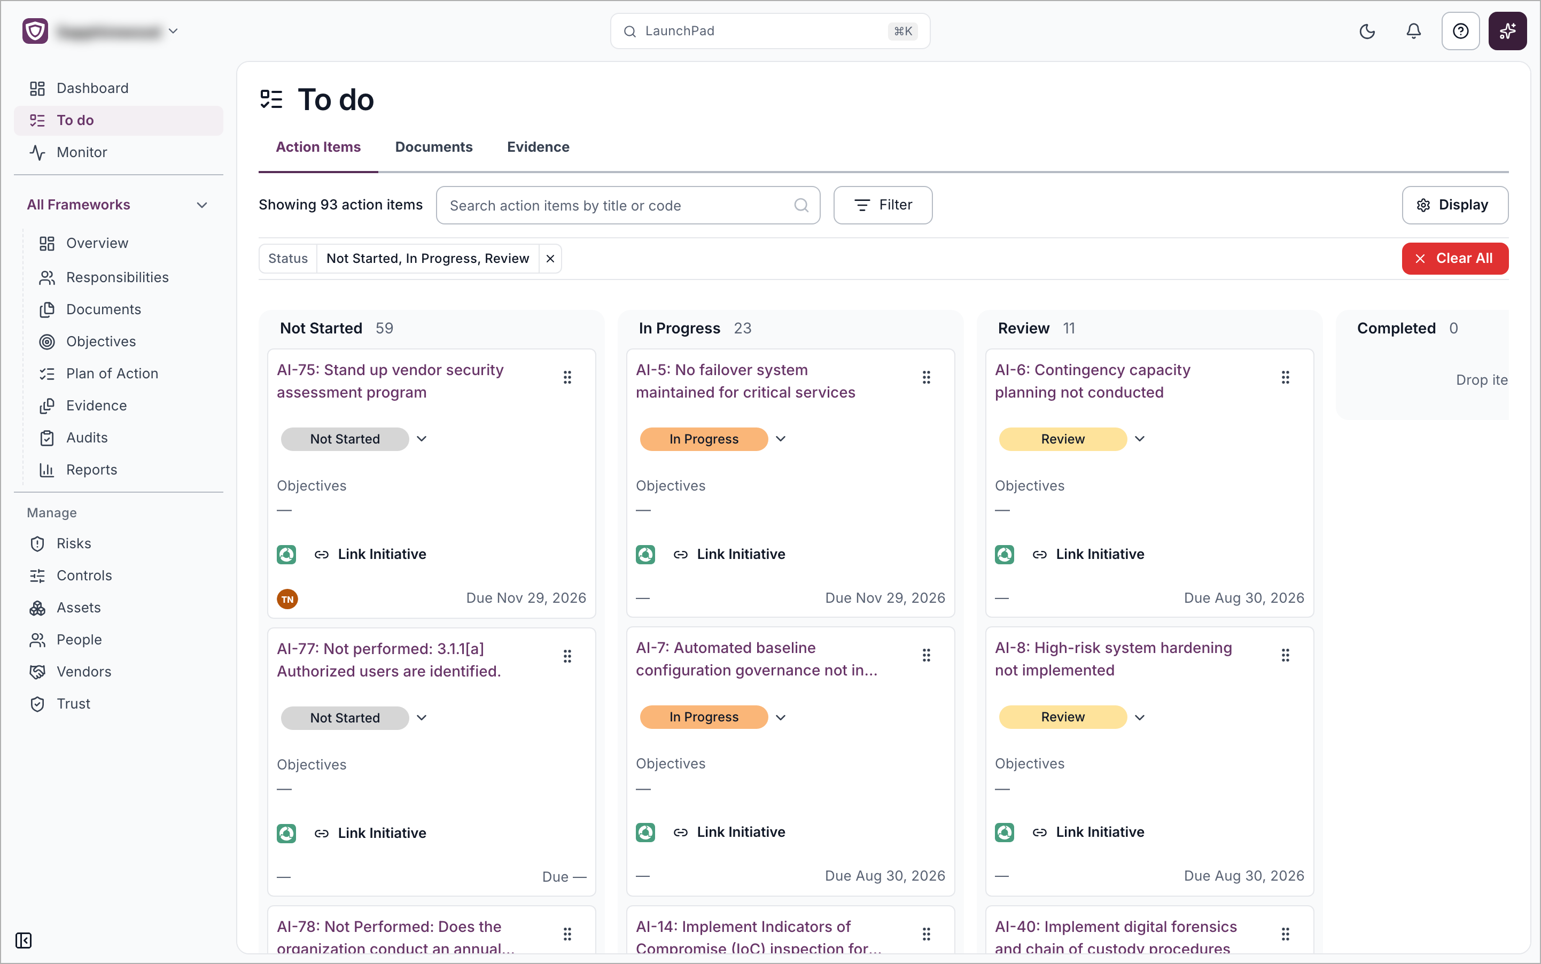Screen dimensions: 1541x964
Task: Click Review status pill on AI-8
Action: [1062, 717]
